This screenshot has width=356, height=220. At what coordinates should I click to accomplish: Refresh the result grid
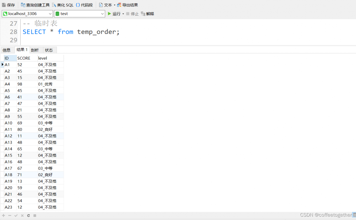[28, 216]
